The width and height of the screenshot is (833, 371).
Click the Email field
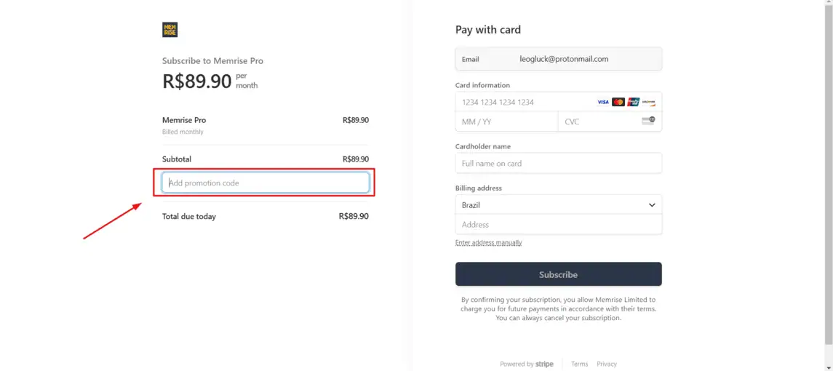[x=558, y=59]
